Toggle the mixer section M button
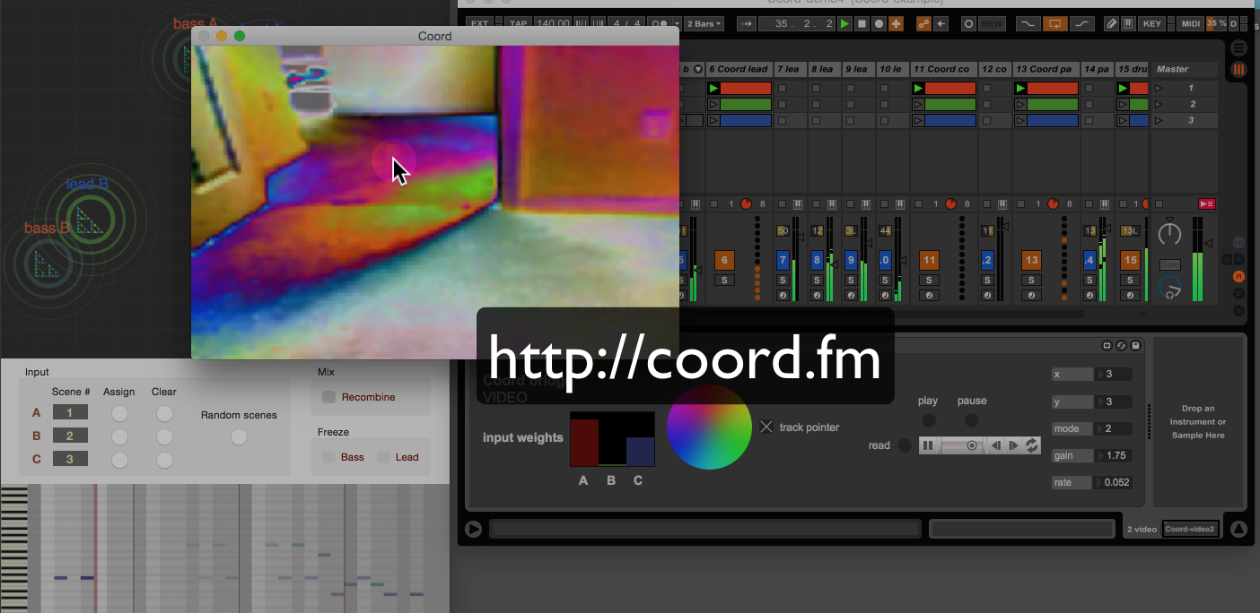Image resolution: width=1260 pixels, height=613 pixels. click(x=1238, y=276)
